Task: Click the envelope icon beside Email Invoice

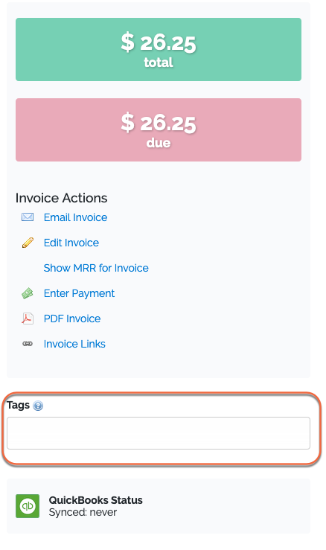Action: (x=28, y=217)
